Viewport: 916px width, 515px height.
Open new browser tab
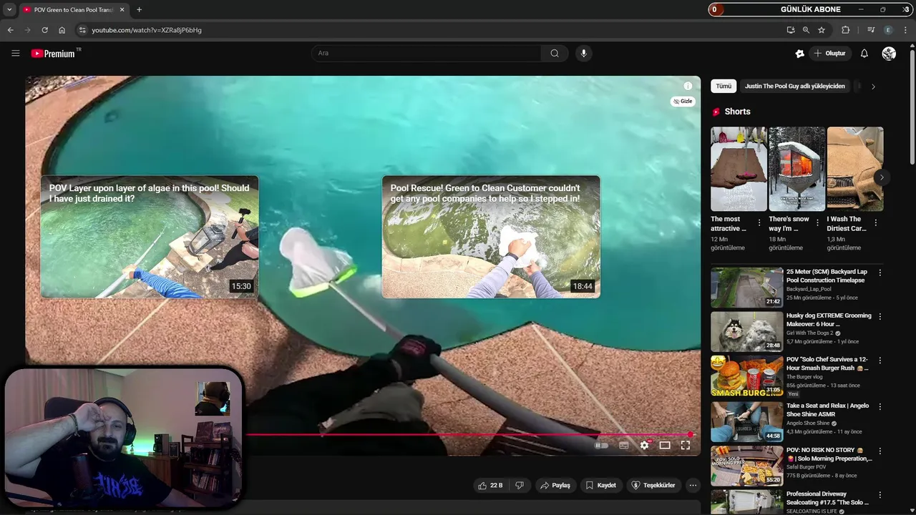[x=139, y=9]
